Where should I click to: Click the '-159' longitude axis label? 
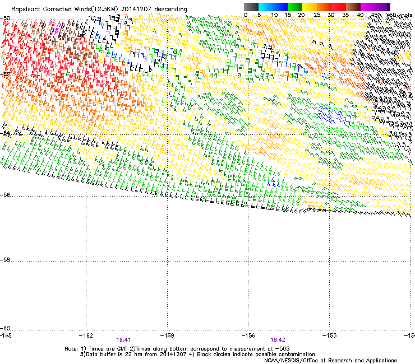click(167, 335)
